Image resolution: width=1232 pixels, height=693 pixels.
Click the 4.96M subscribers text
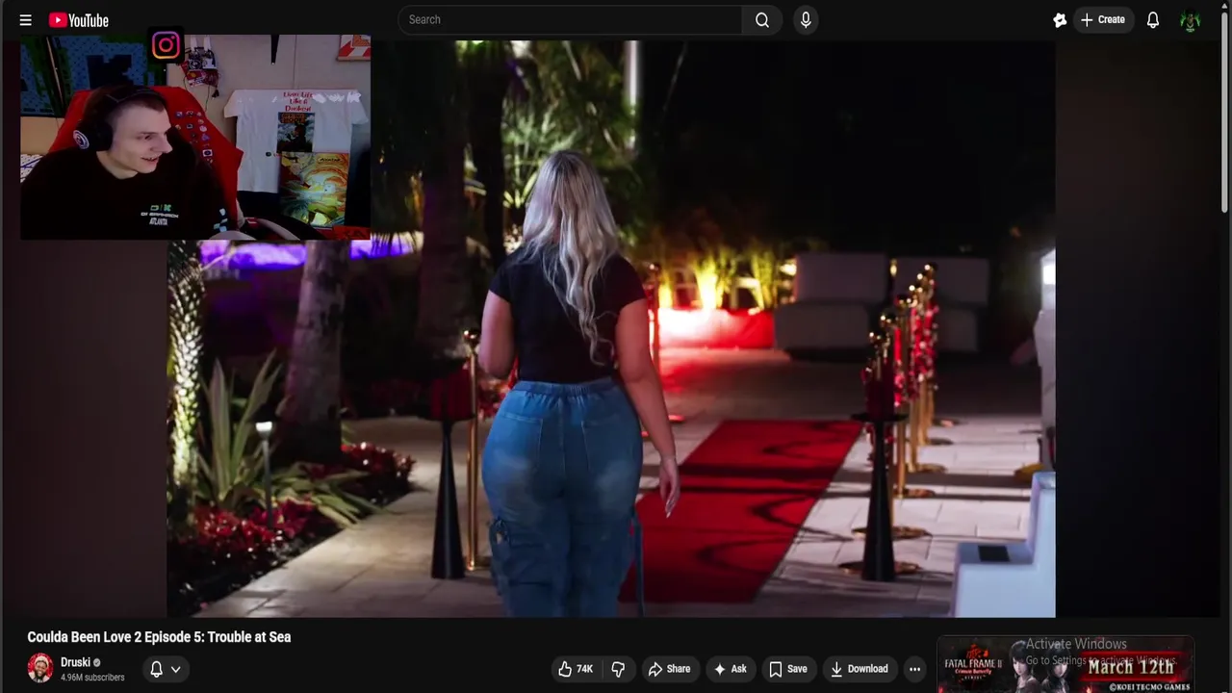coord(92,678)
